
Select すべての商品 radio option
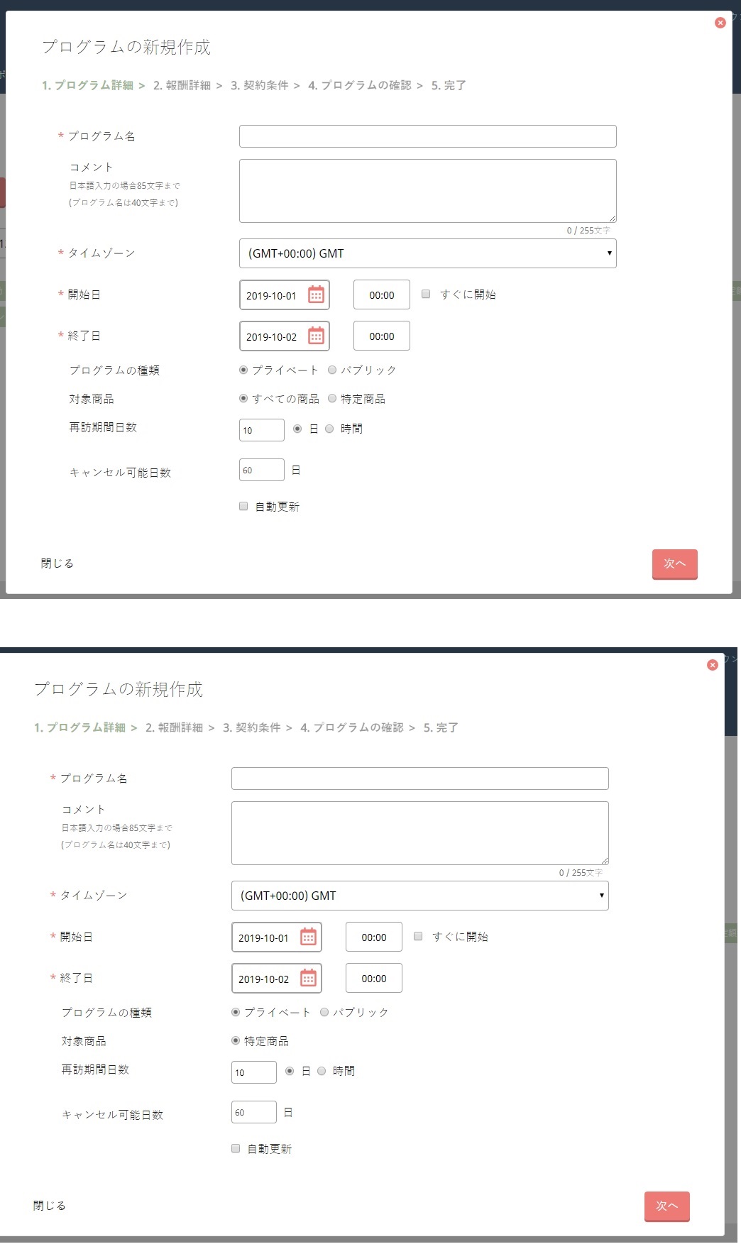point(243,399)
